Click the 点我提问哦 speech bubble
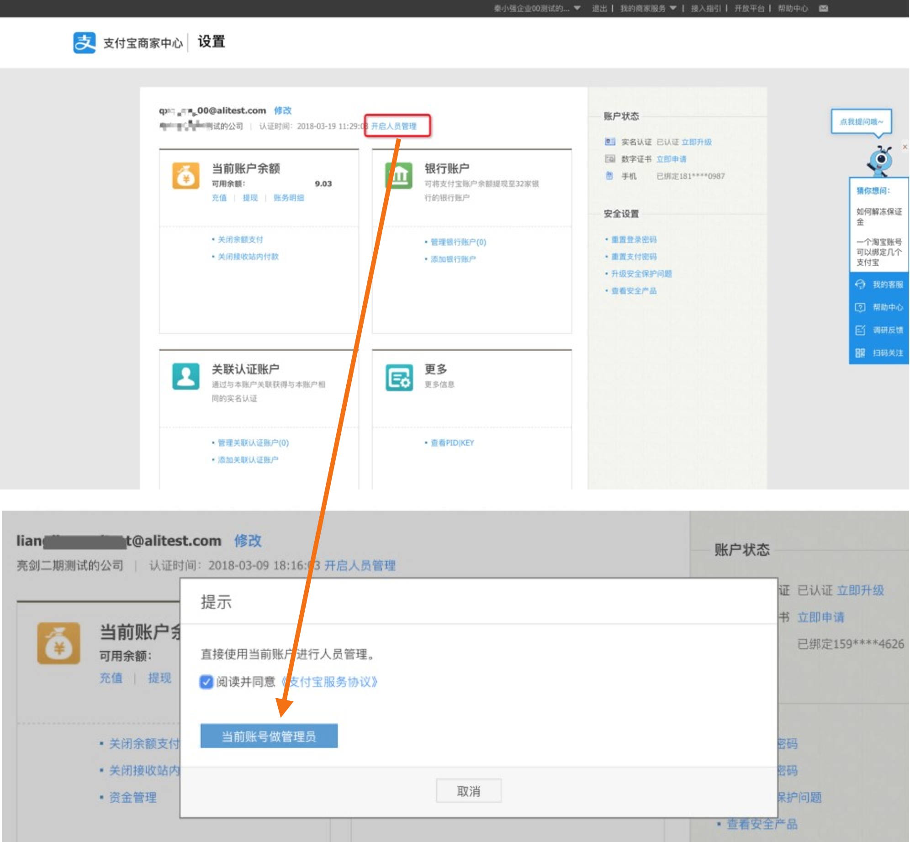The image size is (910, 842). (861, 122)
